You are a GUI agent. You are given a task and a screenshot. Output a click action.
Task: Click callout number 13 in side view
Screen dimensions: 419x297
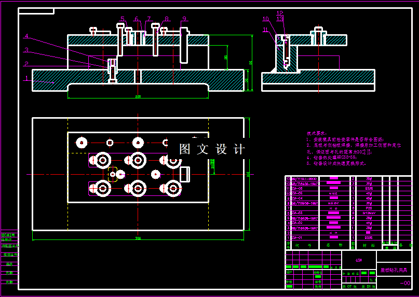coord(280,19)
